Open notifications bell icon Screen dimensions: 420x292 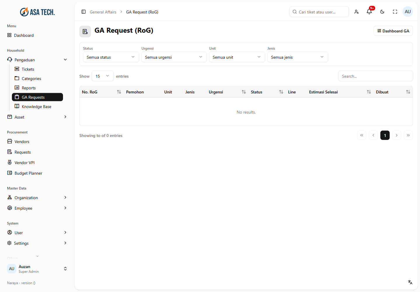369,12
